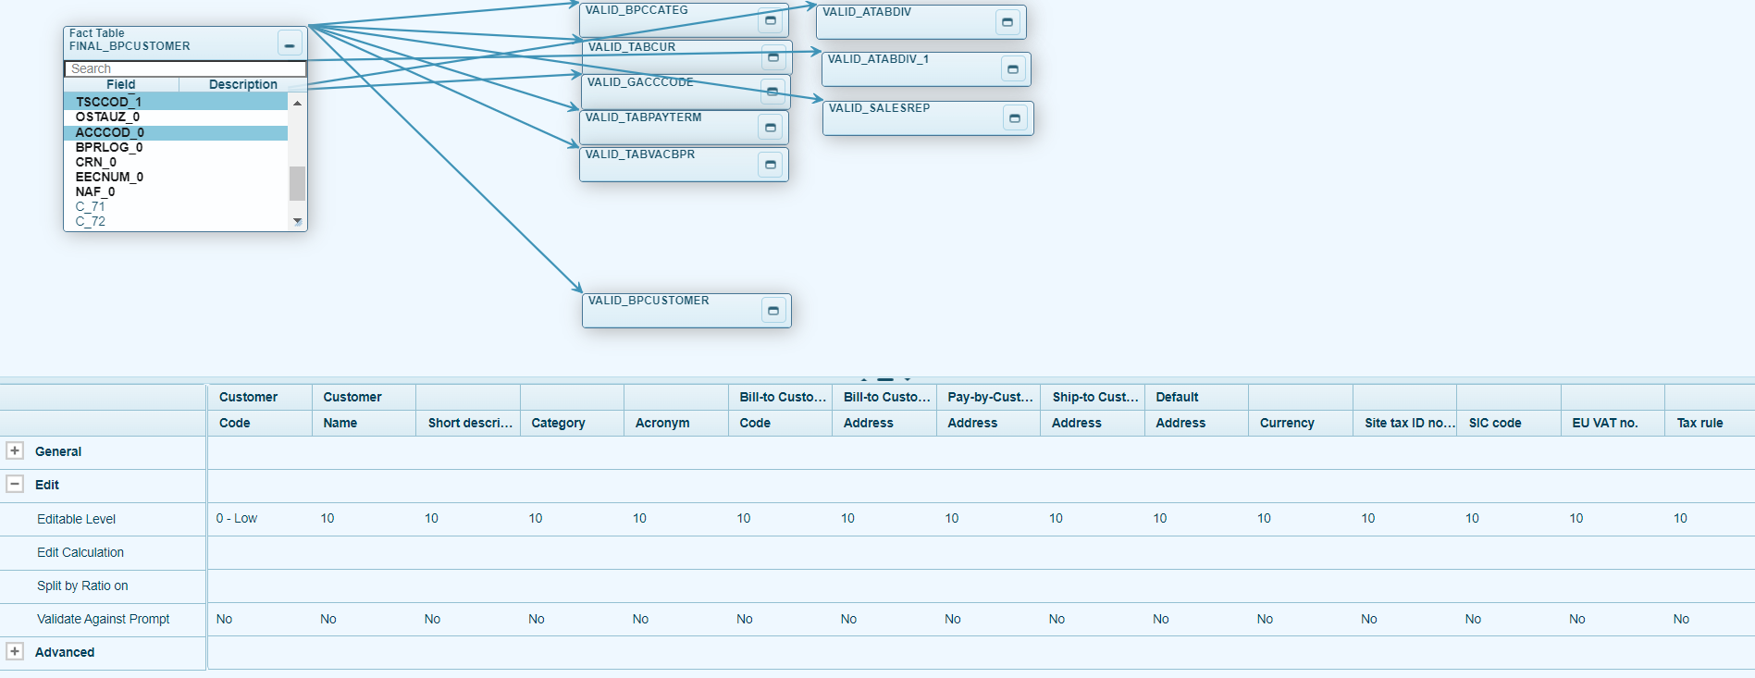Expand the VALID_ATABDIV_1 table node
Viewport: 1755px width, 678px height.
click(1013, 69)
